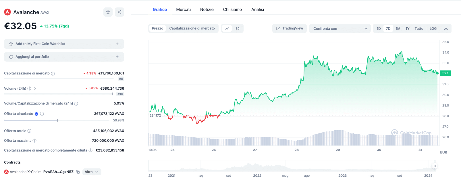Screen dimensions: 461x181
Task: Show info for Capitalizzazione di mercato
Action: pyautogui.click(x=53, y=74)
